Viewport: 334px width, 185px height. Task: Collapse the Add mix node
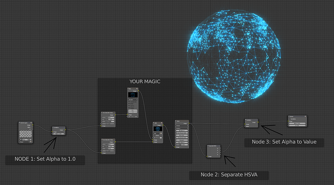pos(153,123)
